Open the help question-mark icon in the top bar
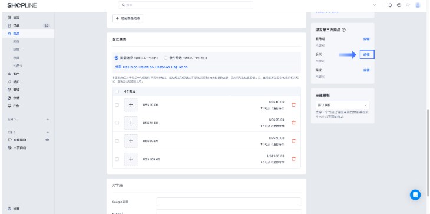 click(x=399, y=5)
